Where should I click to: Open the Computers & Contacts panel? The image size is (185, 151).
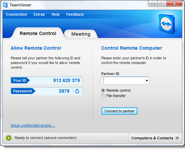(155, 138)
